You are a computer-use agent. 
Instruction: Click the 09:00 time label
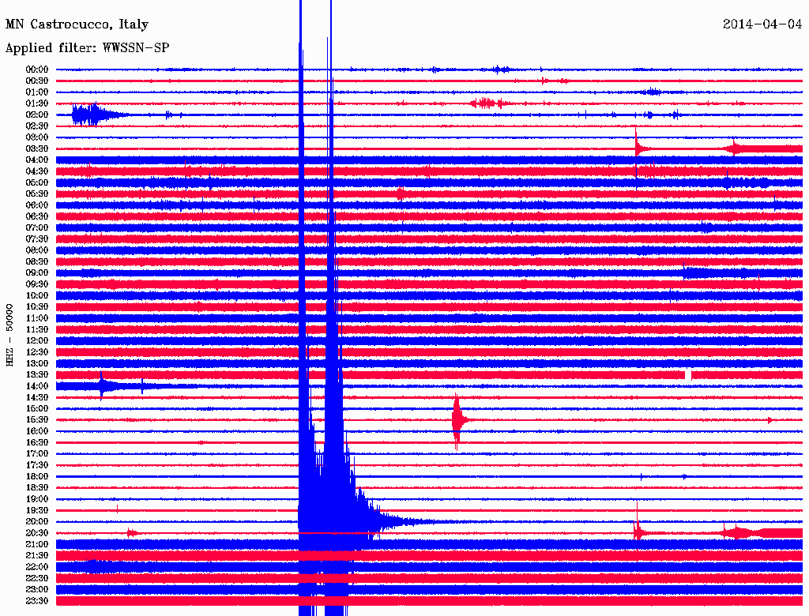pos(37,273)
